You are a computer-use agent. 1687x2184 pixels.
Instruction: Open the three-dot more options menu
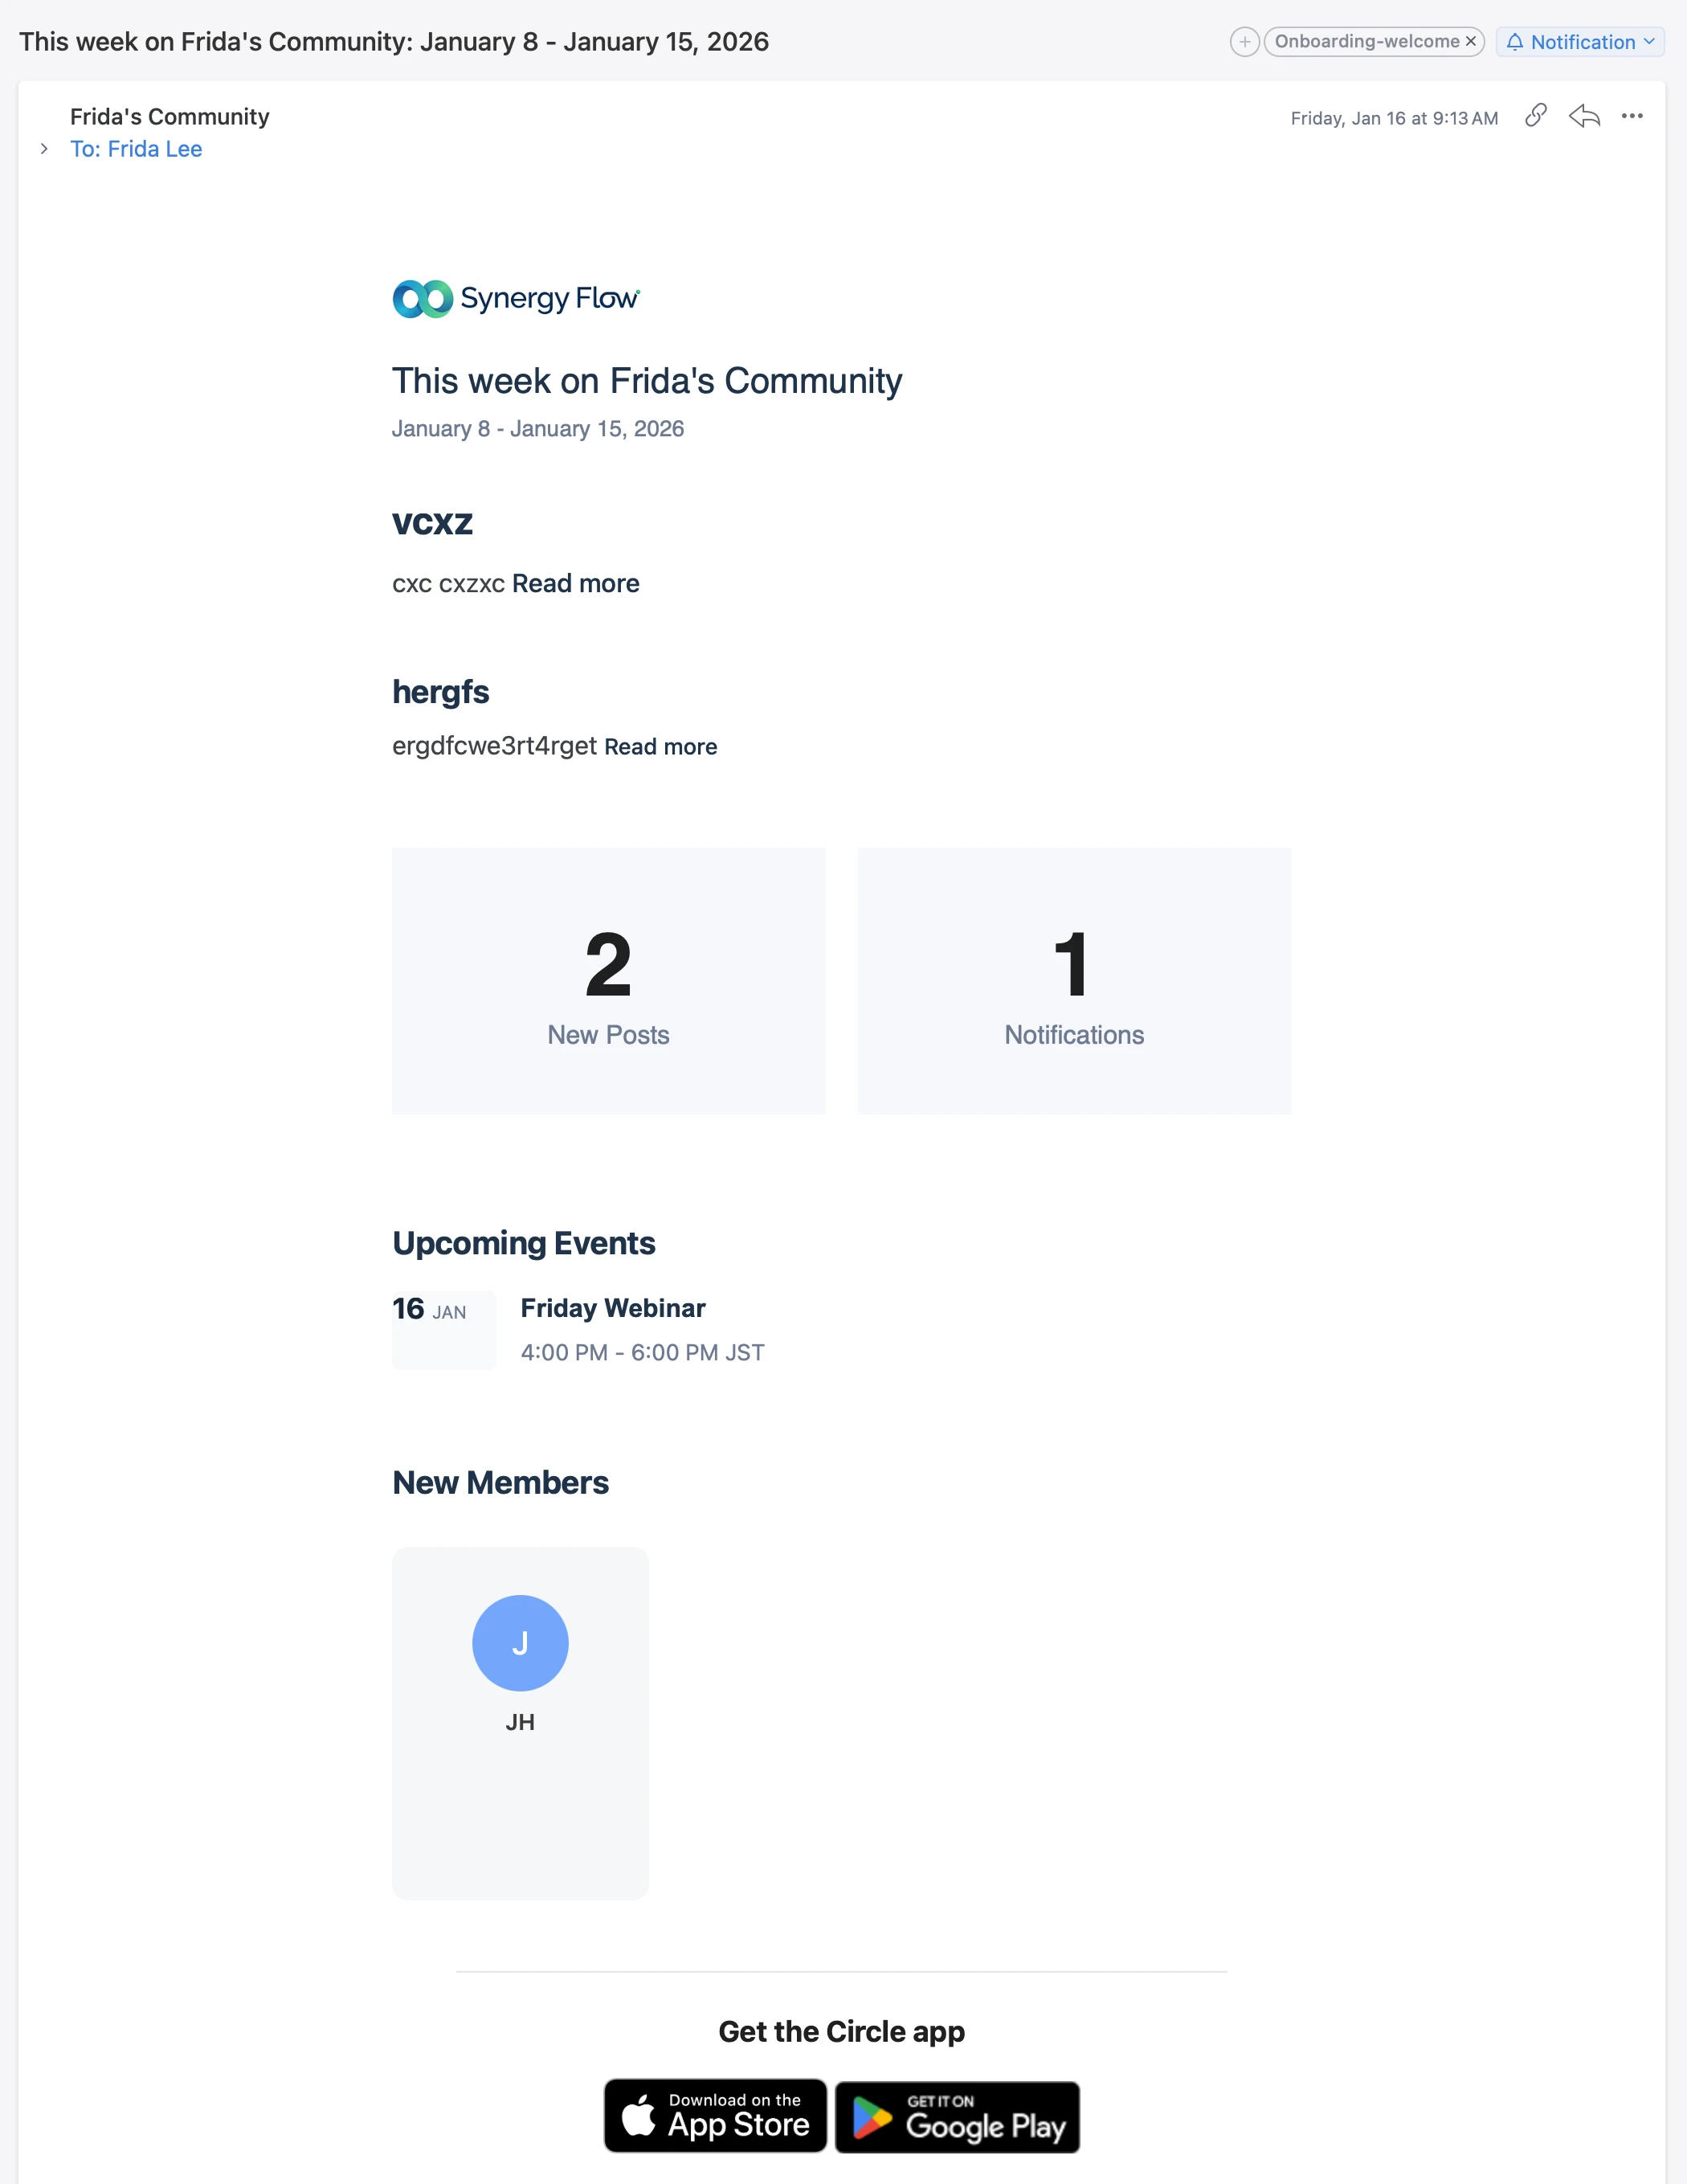tap(1632, 116)
